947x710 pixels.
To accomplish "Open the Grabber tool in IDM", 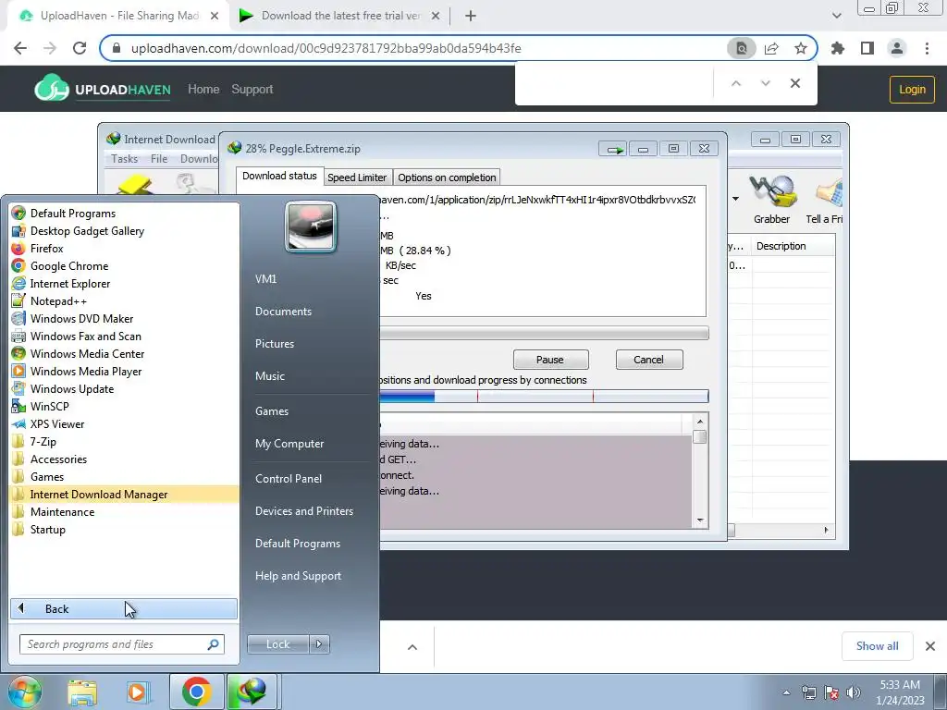I will [772, 201].
